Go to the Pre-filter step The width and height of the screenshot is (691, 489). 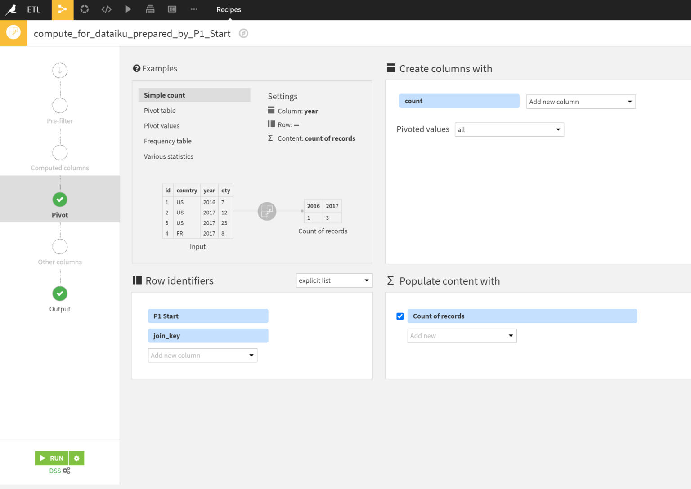click(60, 106)
